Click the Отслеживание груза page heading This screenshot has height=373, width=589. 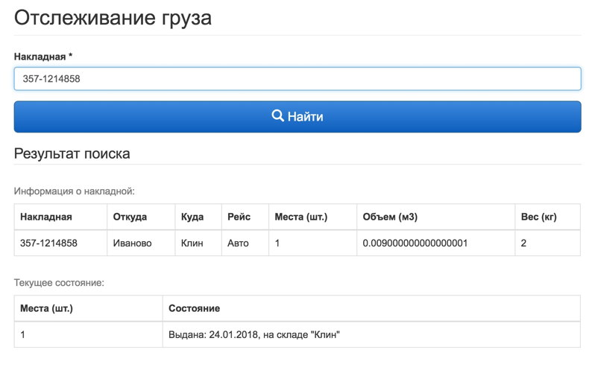113,18
